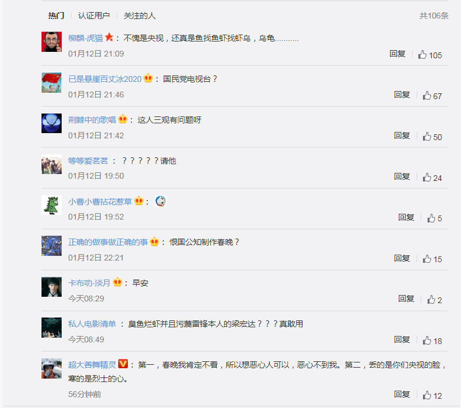Switch to the 认证用户 tab
This screenshot has height=408, width=461.
(x=94, y=16)
